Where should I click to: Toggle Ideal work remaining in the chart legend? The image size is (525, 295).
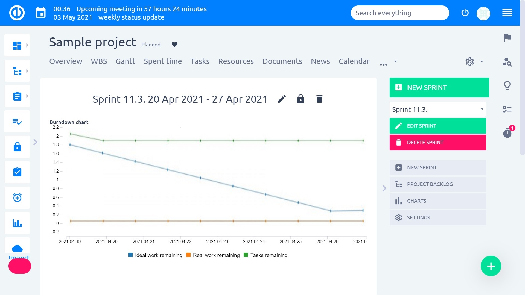pos(155,255)
